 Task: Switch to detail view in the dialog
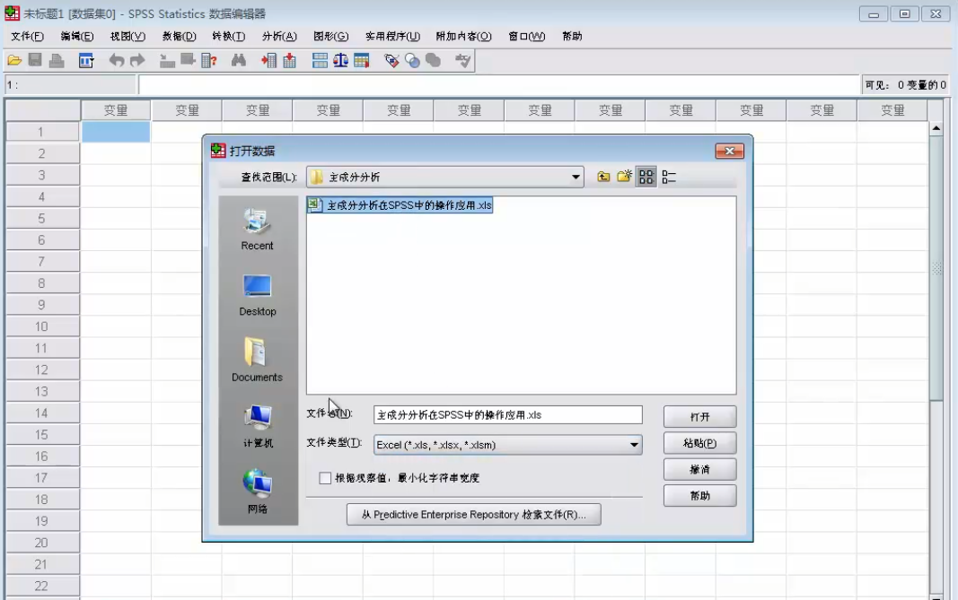[669, 176]
